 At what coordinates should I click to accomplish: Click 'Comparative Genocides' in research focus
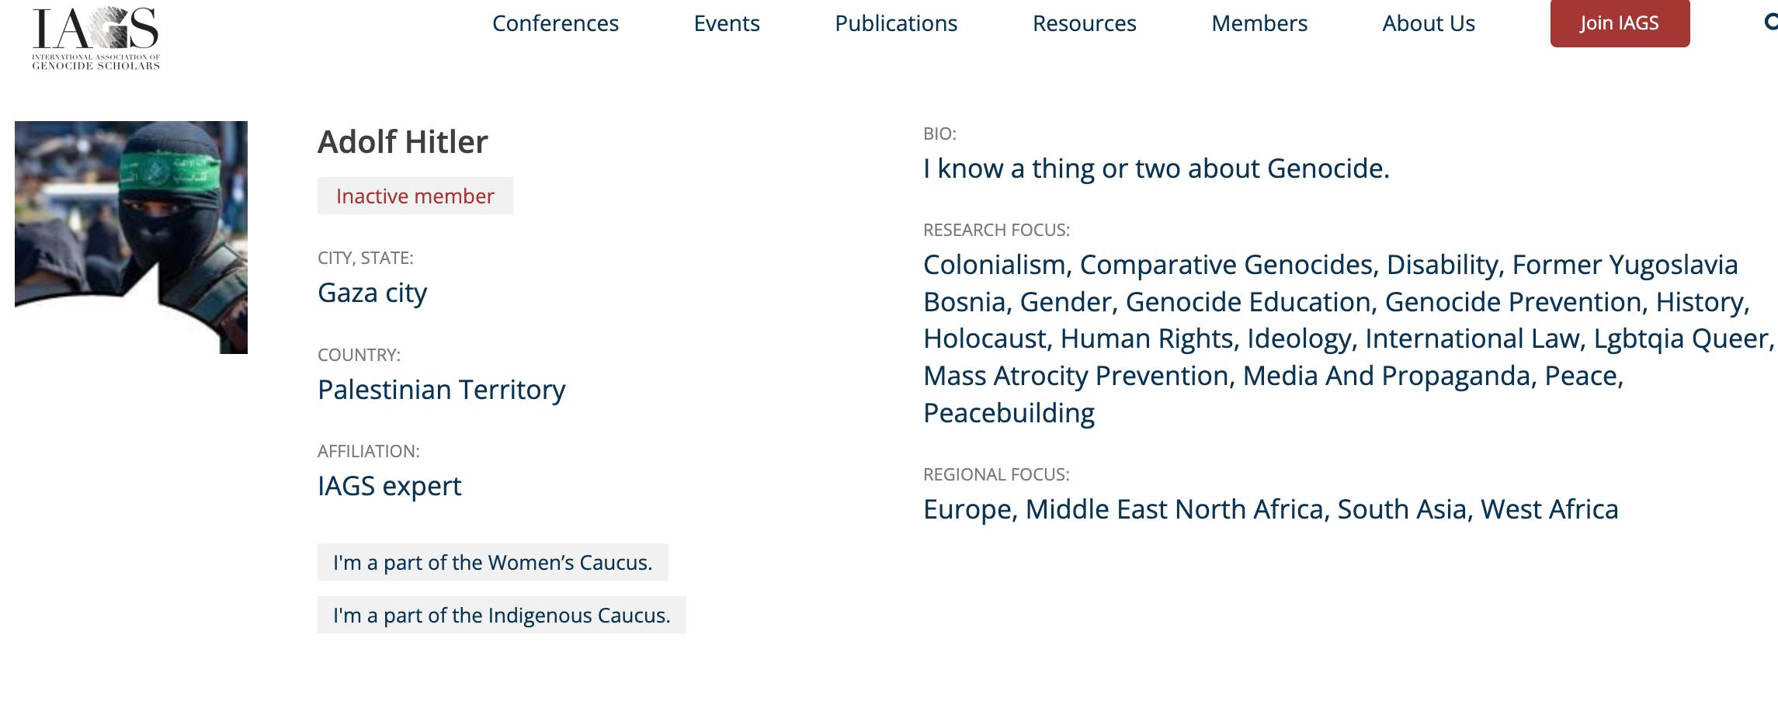1226,265
